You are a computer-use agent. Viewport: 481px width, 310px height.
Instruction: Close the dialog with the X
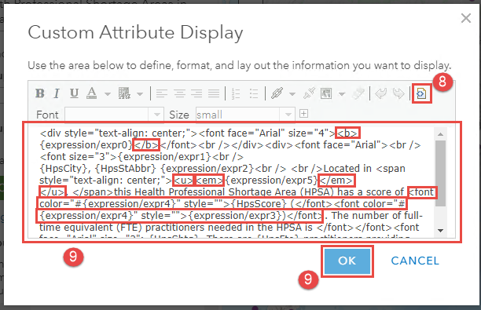(x=466, y=18)
